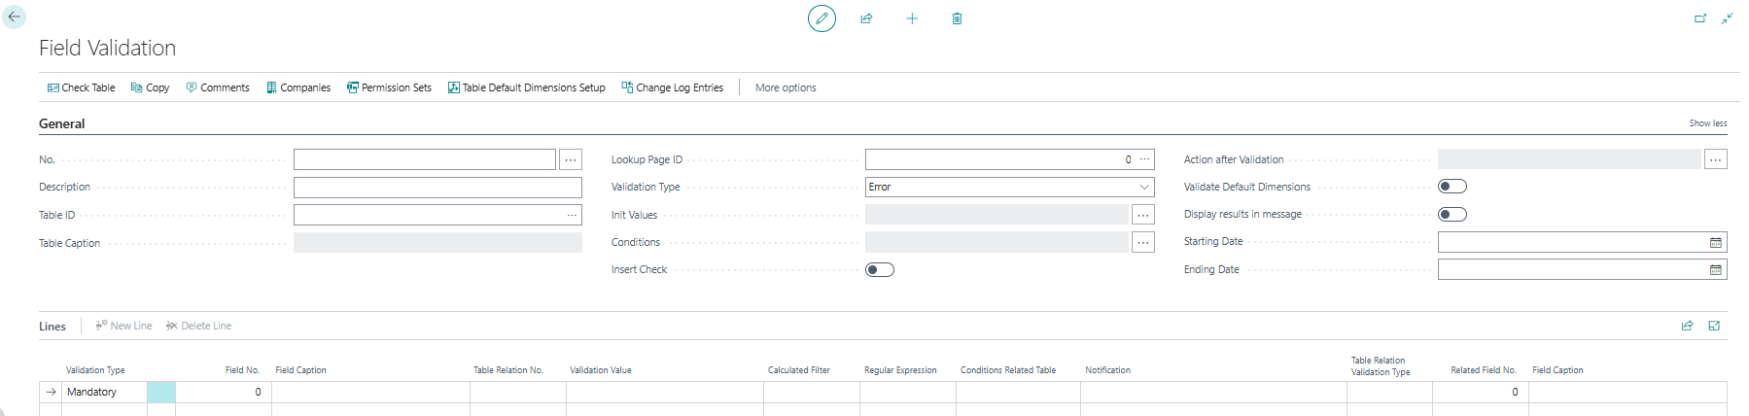
Task: Open Starting Date calendar picker
Action: (x=1715, y=242)
